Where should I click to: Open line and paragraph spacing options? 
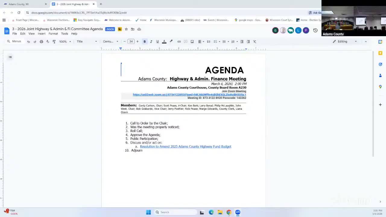tap(208, 42)
